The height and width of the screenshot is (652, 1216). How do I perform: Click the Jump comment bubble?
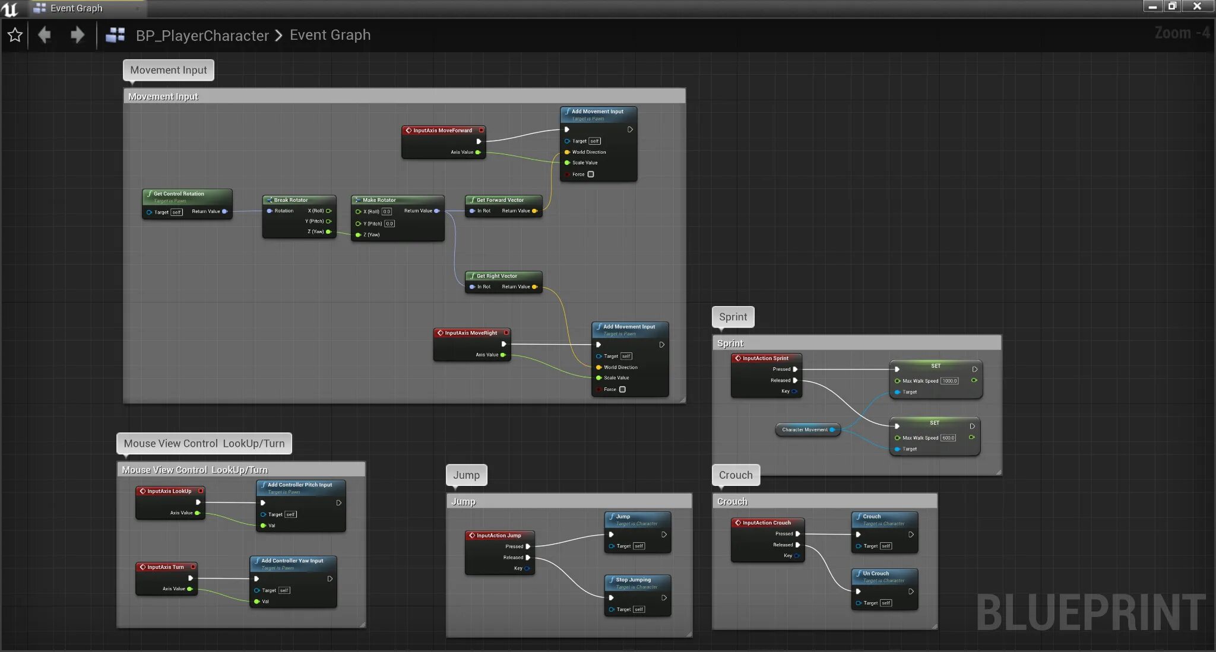tap(467, 475)
